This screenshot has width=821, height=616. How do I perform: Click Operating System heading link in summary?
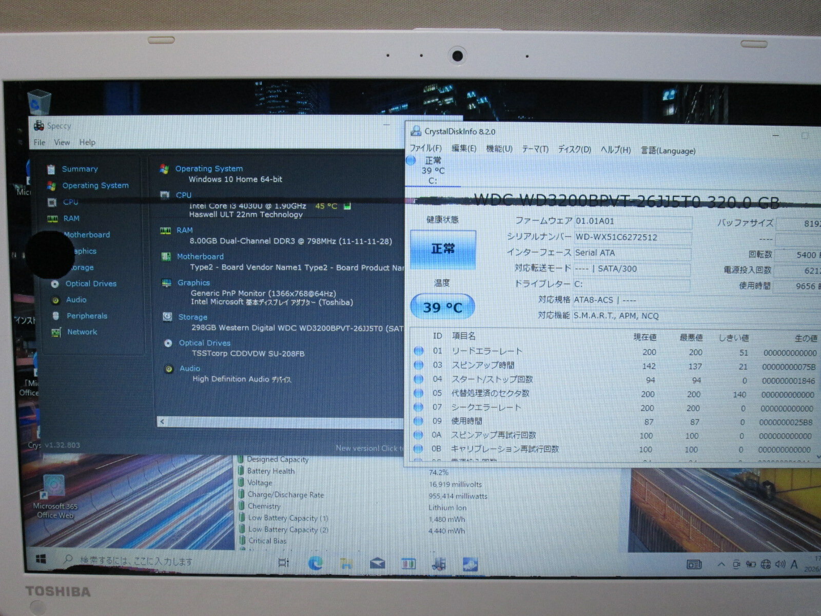pyautogui.click(x=209, y=168)
